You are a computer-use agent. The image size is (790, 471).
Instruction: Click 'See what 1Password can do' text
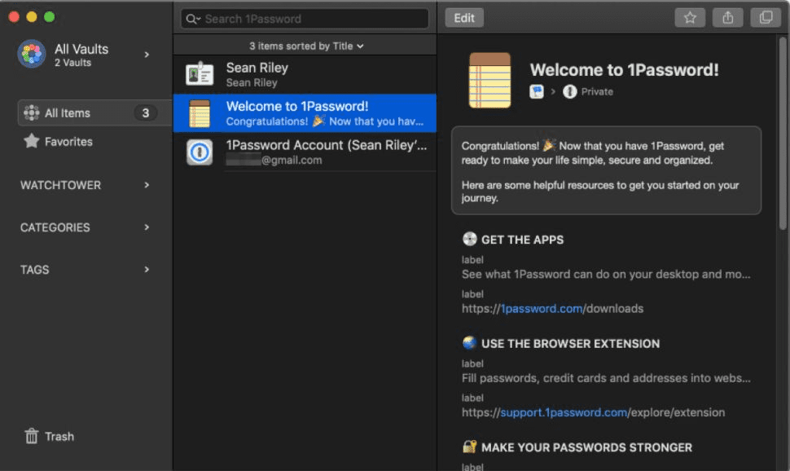606,275
